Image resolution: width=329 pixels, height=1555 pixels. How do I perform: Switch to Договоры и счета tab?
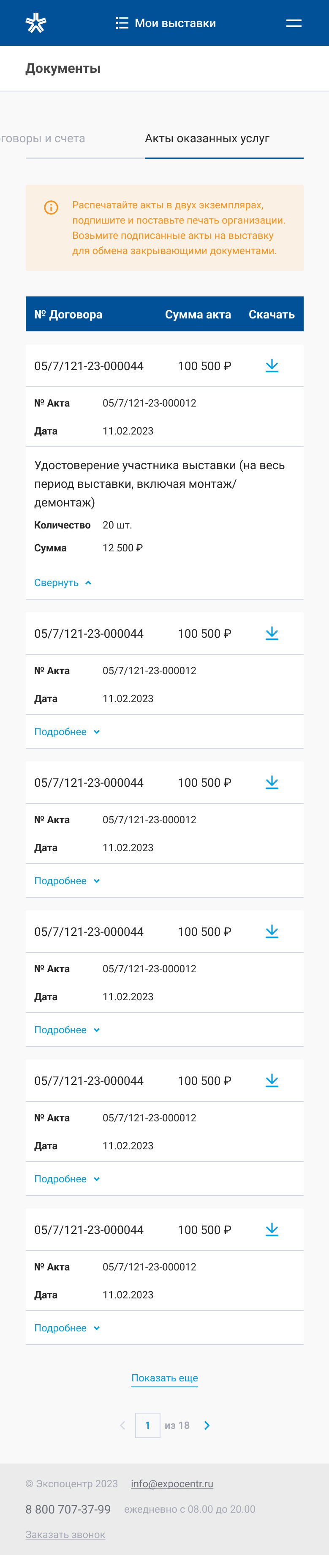pyautogui.click(x=43, y=139)
